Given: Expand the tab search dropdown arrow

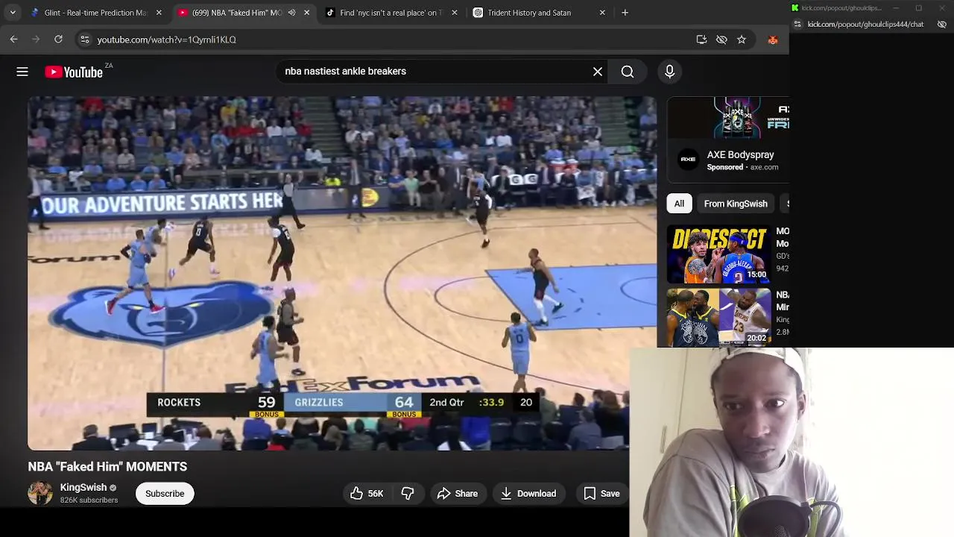Looking at the screenshot, I should [x=13, y=13].
